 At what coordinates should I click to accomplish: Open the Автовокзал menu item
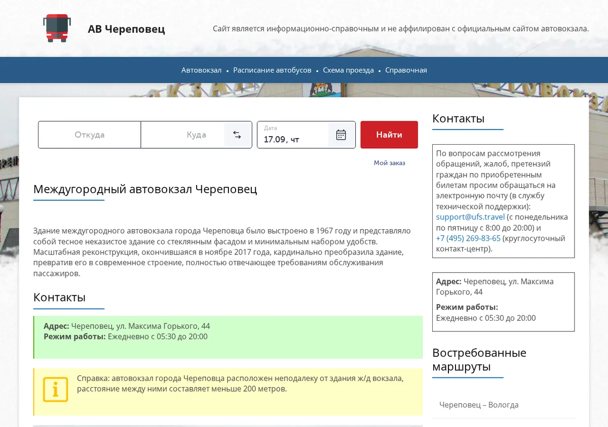pos(202,70)
